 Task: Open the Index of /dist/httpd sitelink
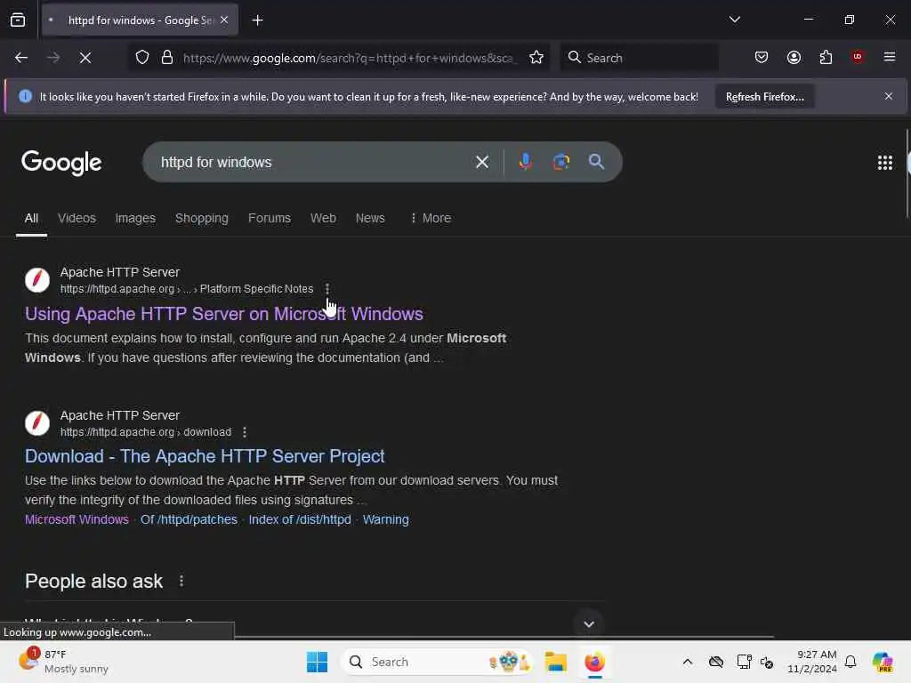tap(300, 519)
